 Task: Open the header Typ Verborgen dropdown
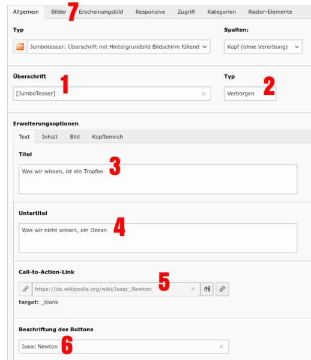click(x=250, y=94)
